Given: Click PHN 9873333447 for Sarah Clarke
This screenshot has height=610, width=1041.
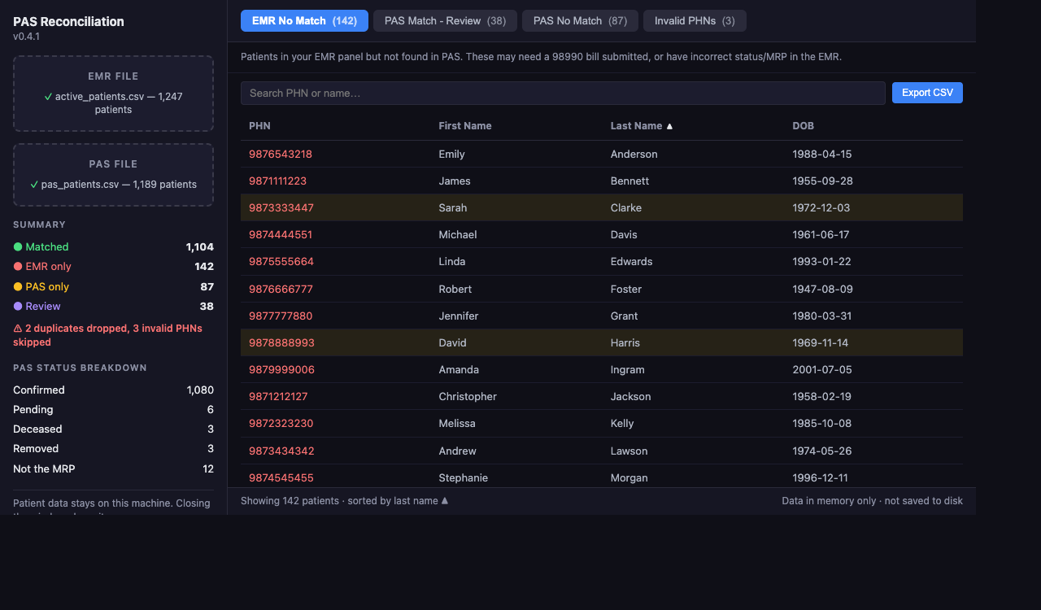Looking at the screenshot, I should (281, 207).
